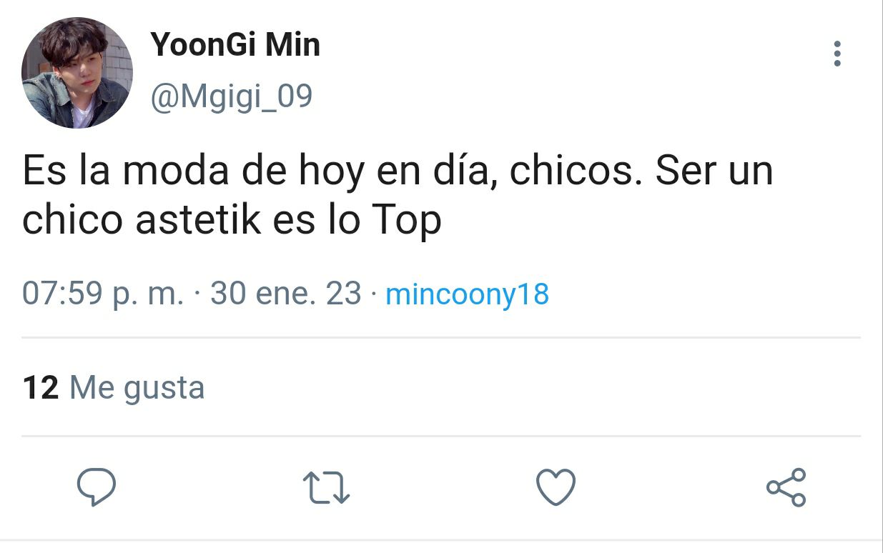
Task: Open the three-dot more options menu
Action: tap(837, 54)
